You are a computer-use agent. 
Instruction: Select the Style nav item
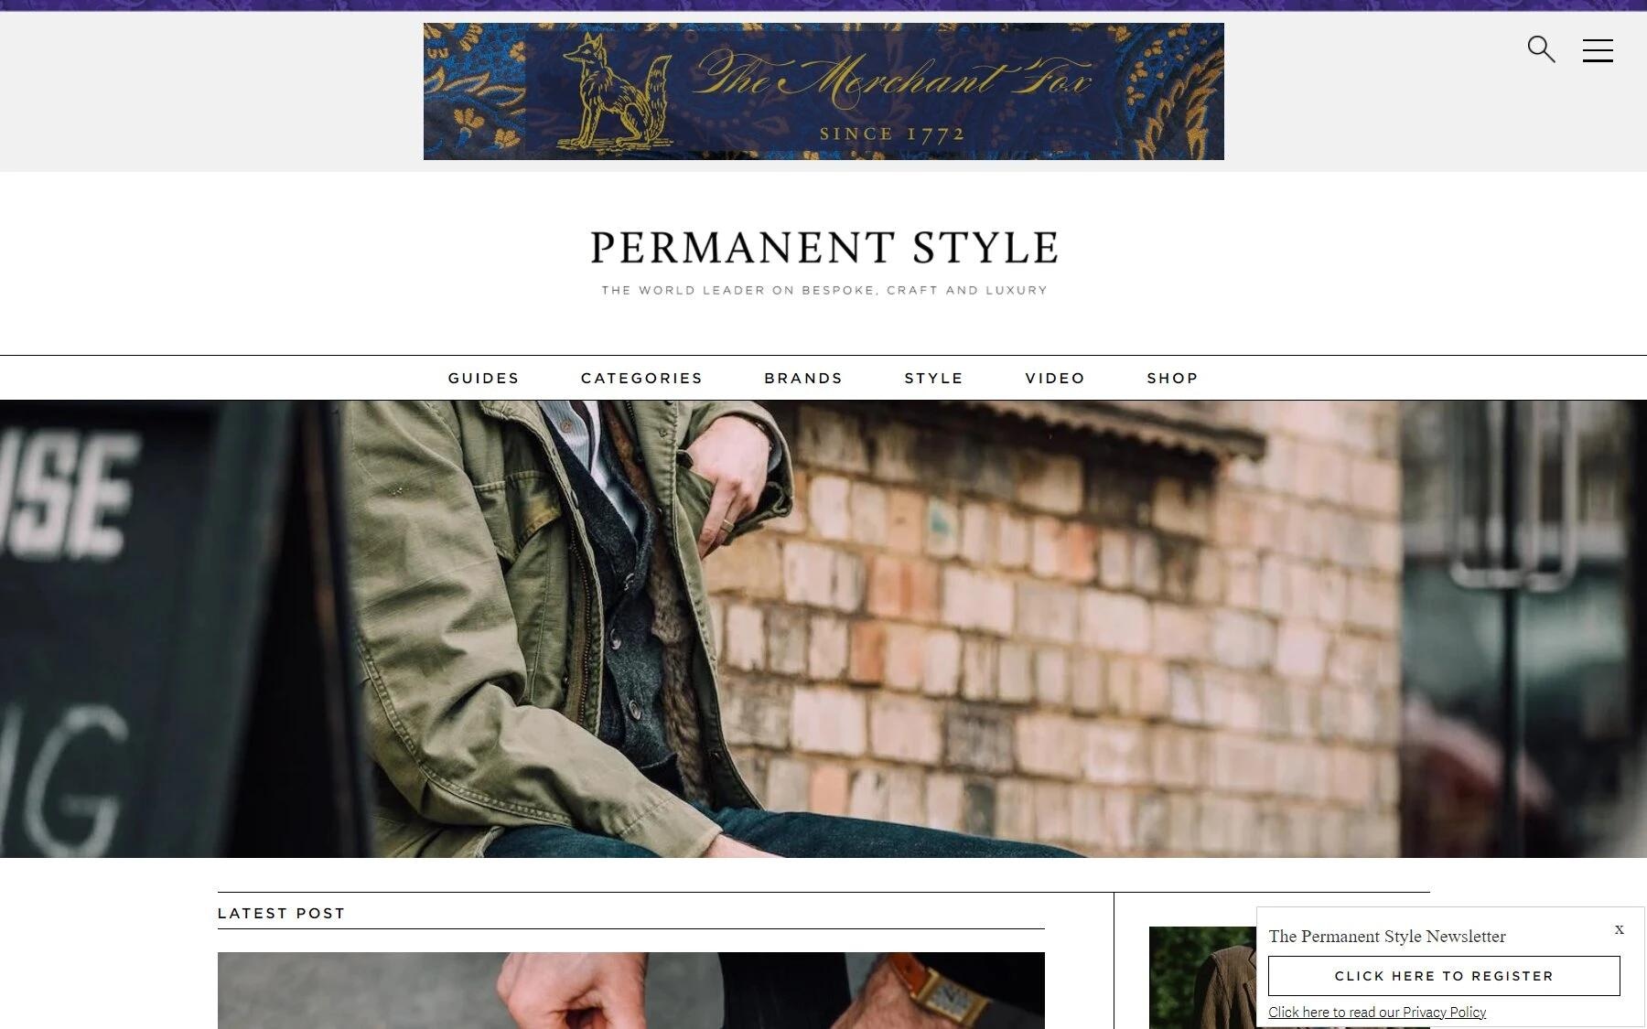(933, 378)
